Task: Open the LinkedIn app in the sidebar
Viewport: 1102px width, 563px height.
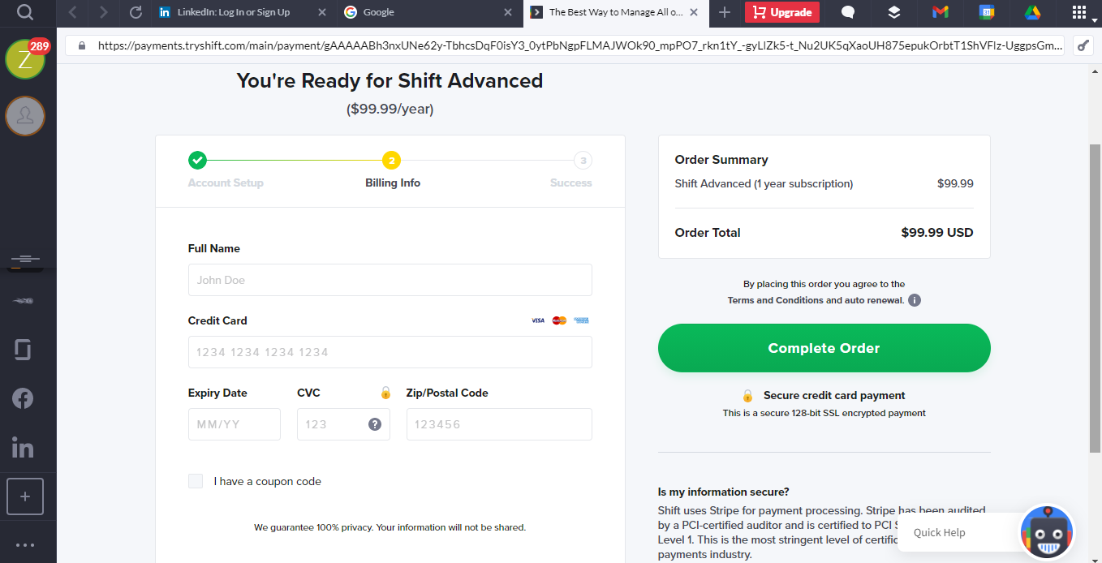Action: tap(23, 447)
